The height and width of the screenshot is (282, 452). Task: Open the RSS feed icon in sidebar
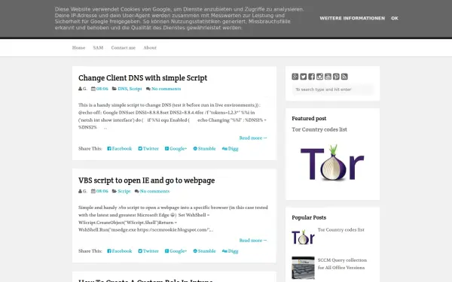[x=344, y=77]
